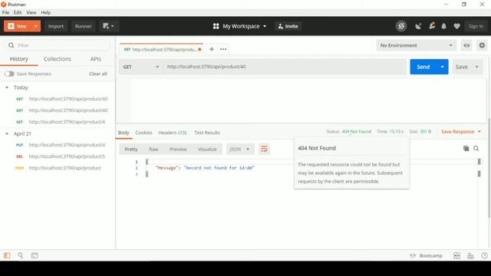Click the Import button
Viewport: 491px width, 276px height.
coord(56,26)
